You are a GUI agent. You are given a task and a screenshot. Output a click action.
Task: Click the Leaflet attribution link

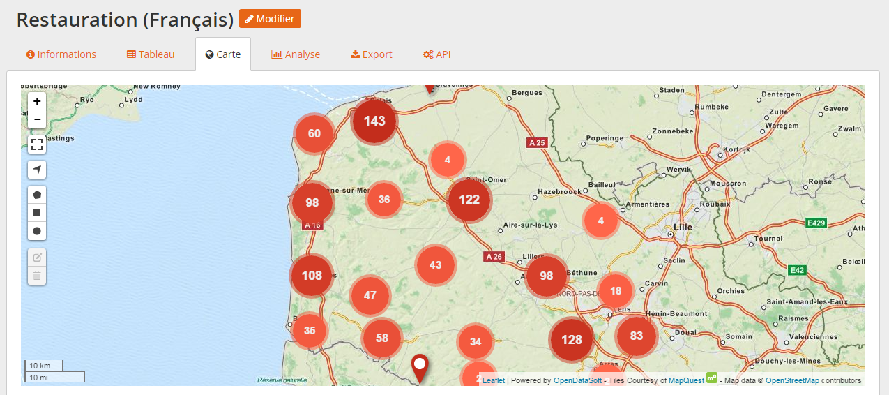pyautogui.click(x=493, y=380)
